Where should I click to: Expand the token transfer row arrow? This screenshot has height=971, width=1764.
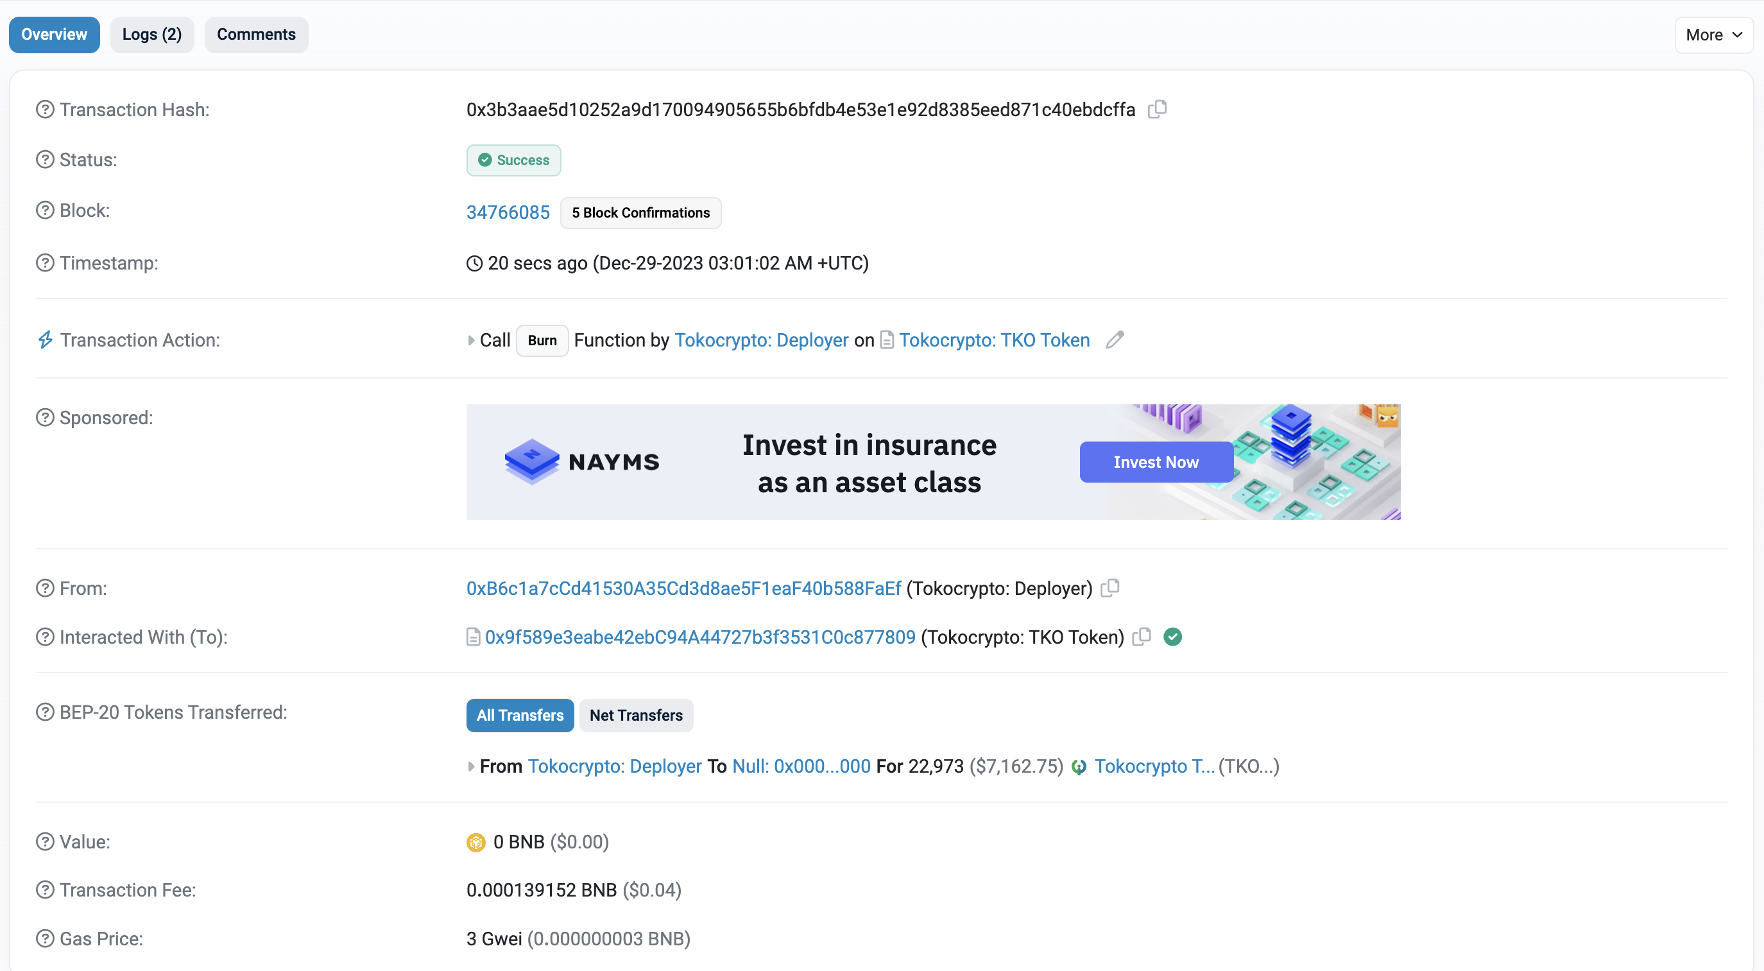tap(471, 767)
